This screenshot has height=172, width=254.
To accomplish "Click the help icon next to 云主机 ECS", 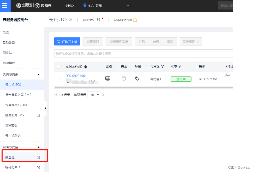I will click(70, 20).
